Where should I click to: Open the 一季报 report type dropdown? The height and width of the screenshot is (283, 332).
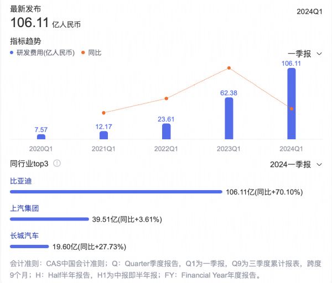[305, 54]
